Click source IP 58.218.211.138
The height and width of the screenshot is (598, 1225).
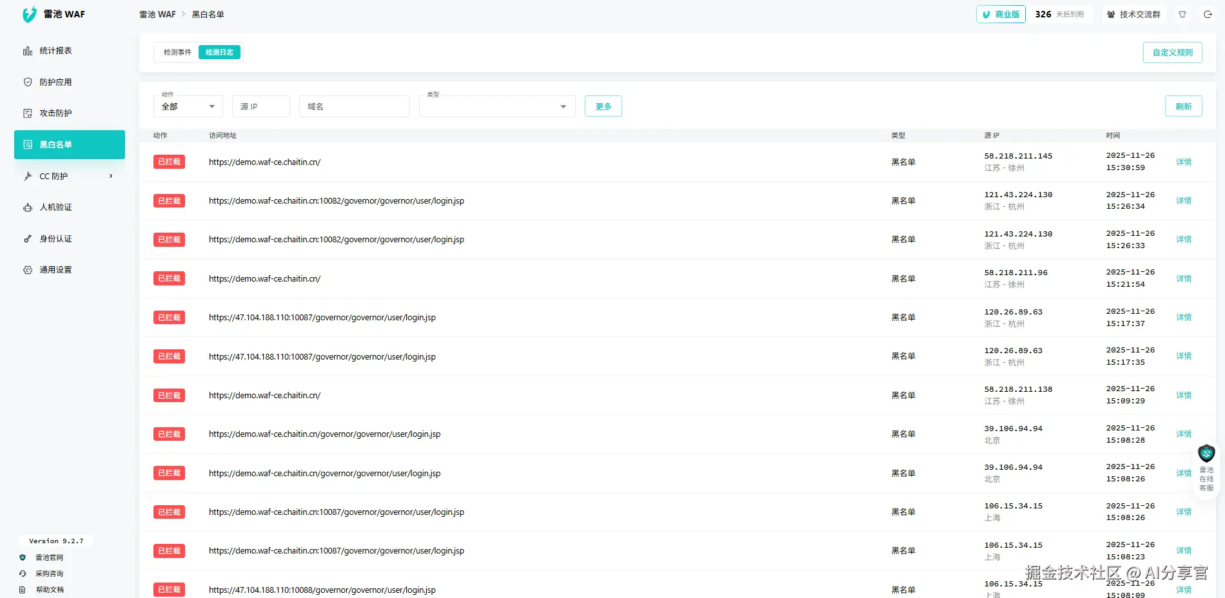click(1018, 389)
